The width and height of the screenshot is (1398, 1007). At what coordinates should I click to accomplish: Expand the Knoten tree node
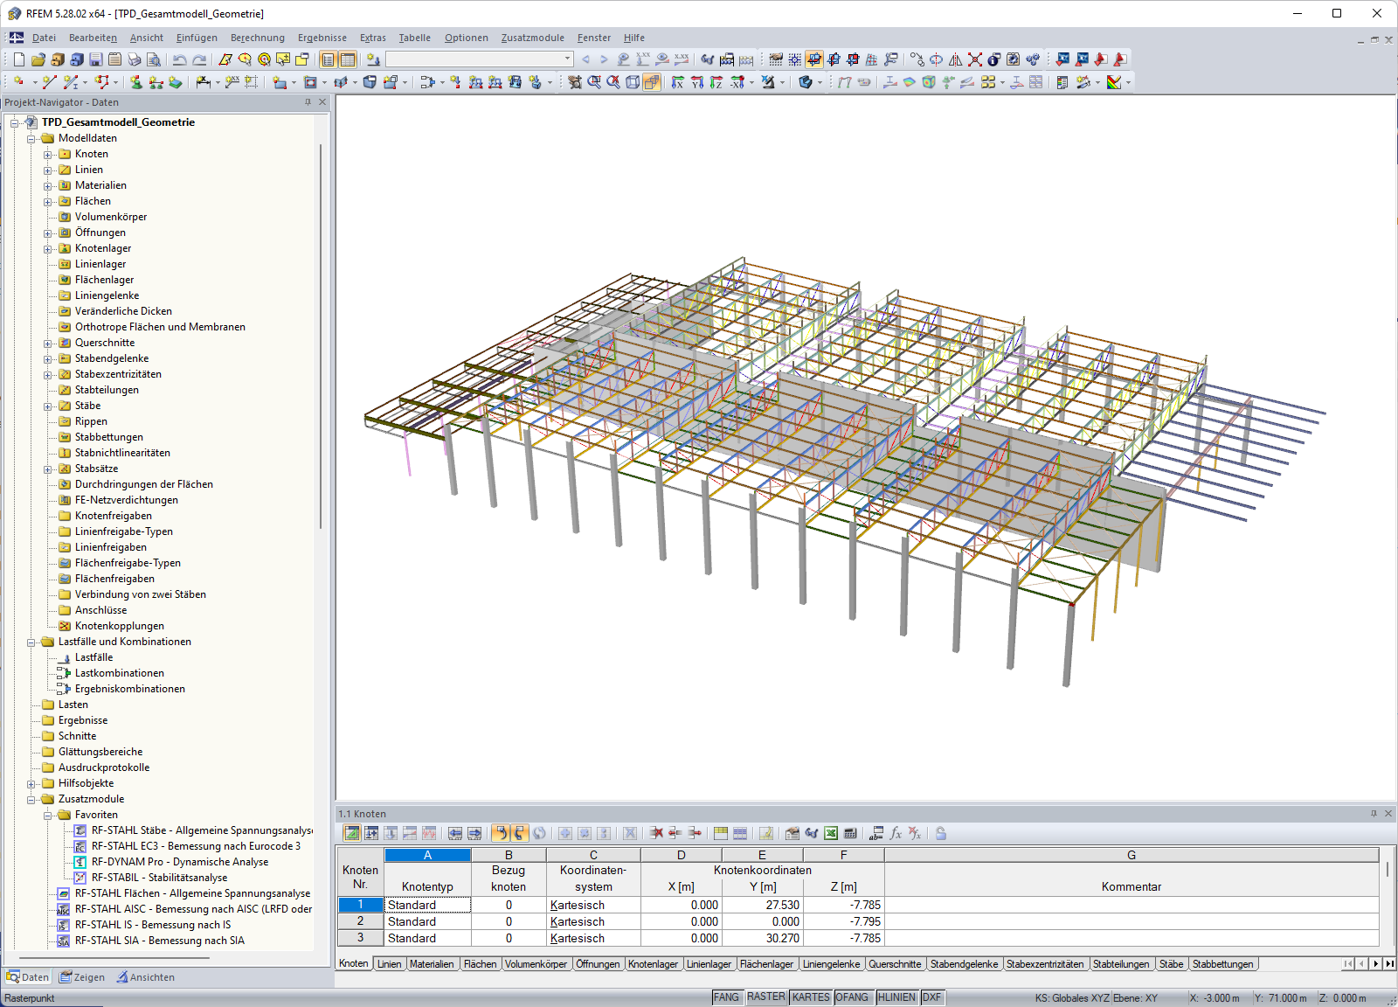(50, 153)
